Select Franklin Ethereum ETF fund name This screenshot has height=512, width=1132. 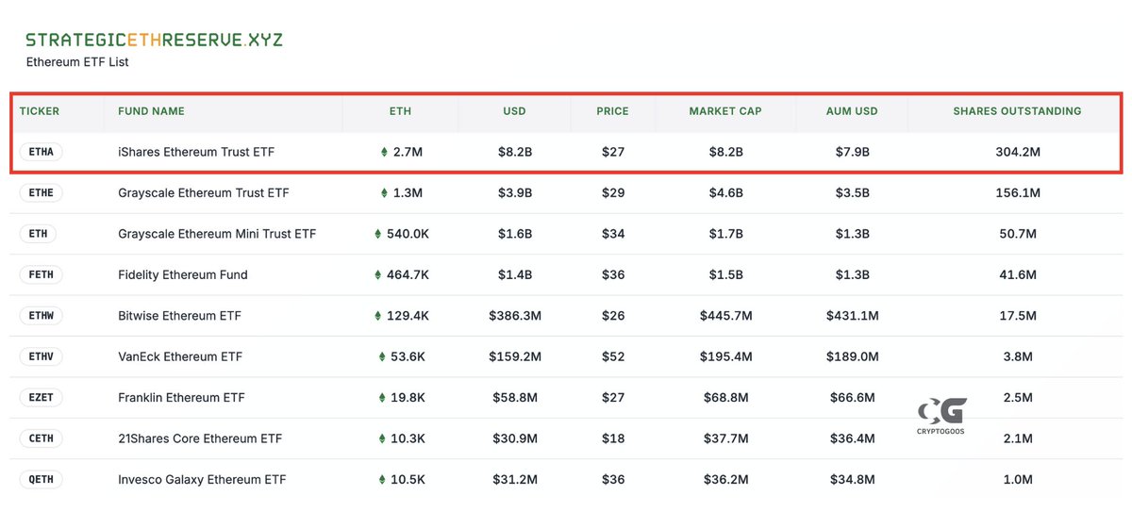181,397
